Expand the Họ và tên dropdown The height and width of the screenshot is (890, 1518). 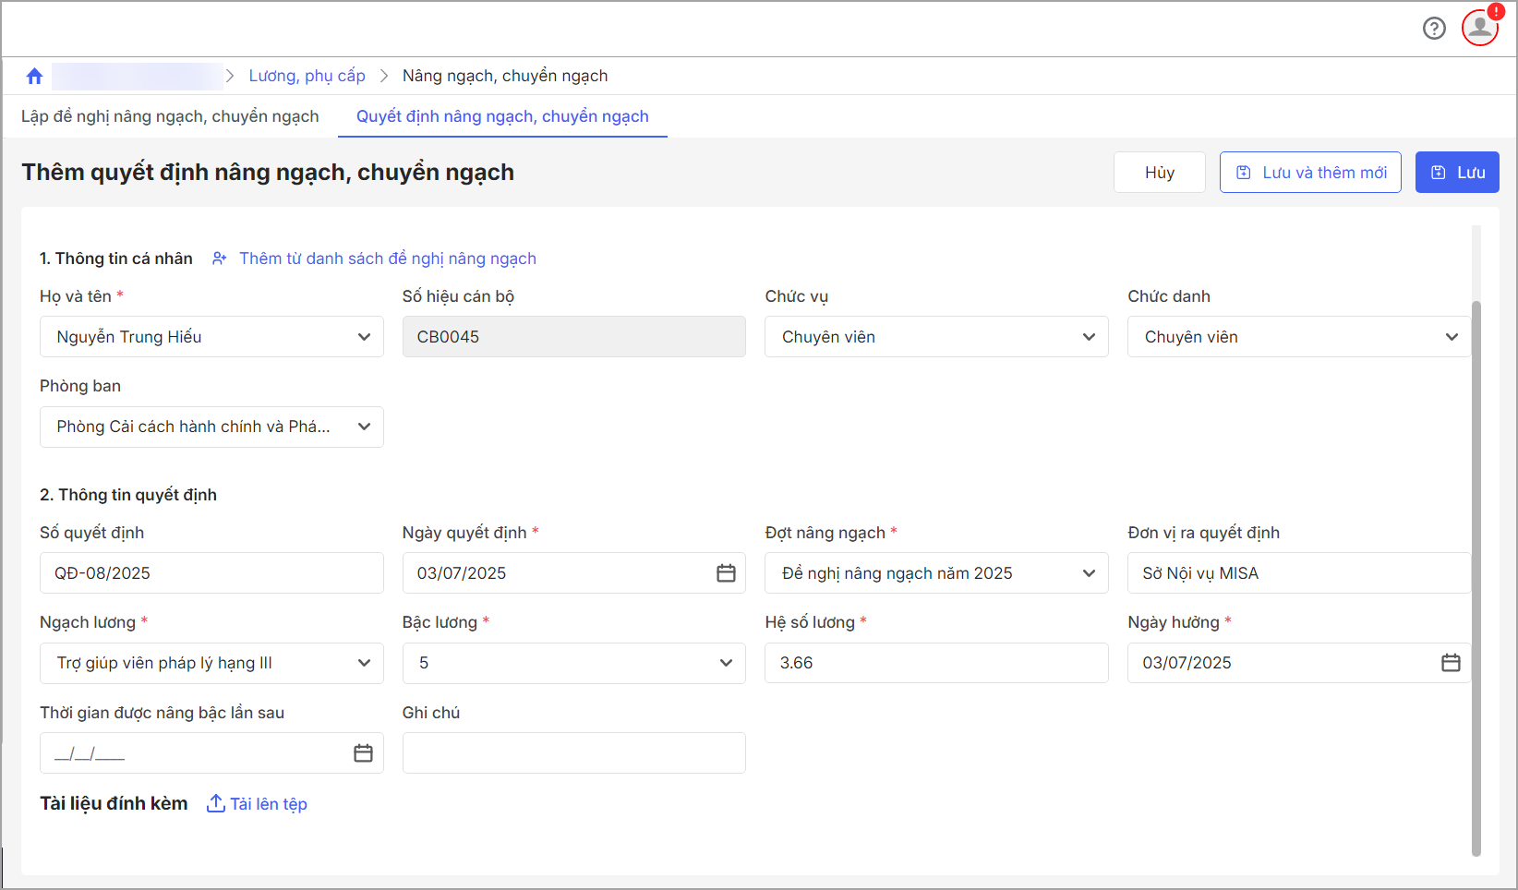364,337
